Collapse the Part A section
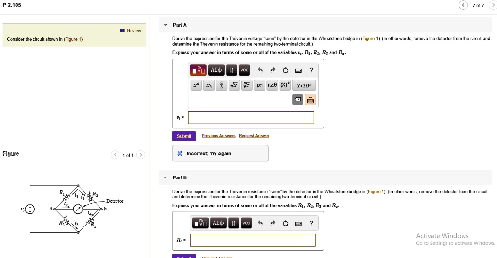 pos(165,25)
